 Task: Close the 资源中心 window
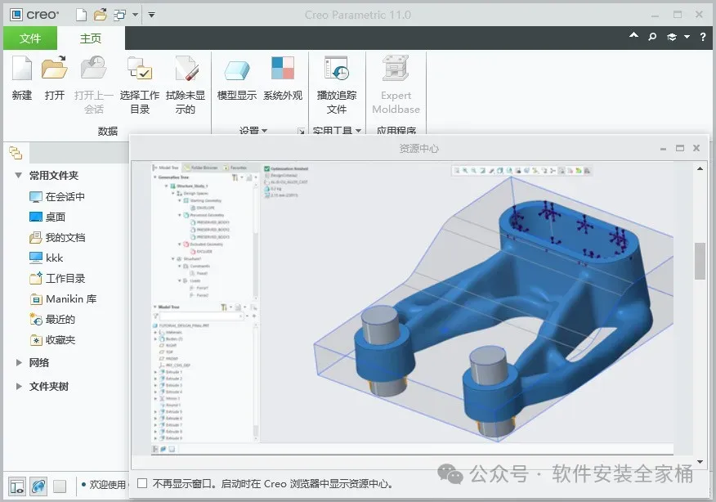click(x=696, y=148)
